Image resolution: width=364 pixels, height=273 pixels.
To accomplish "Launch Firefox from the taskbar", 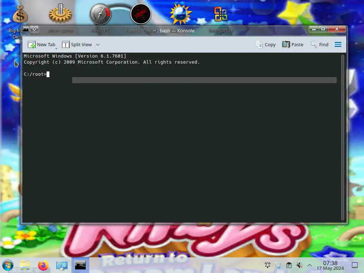I will pos(43,265).
